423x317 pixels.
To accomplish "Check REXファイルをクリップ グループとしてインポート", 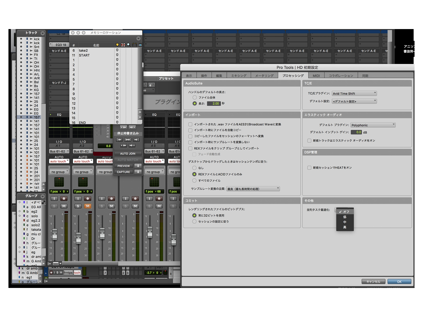I will (x=190, y=148).
